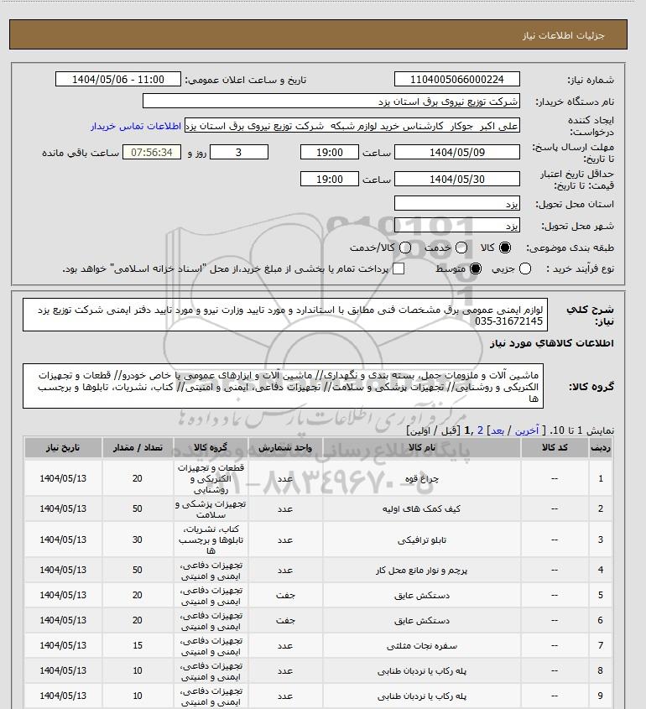Open page 2 of the items list
Image resolution: width=646 pixels, height=709 pixels.
pyautogui.click(x=480, y=430)
